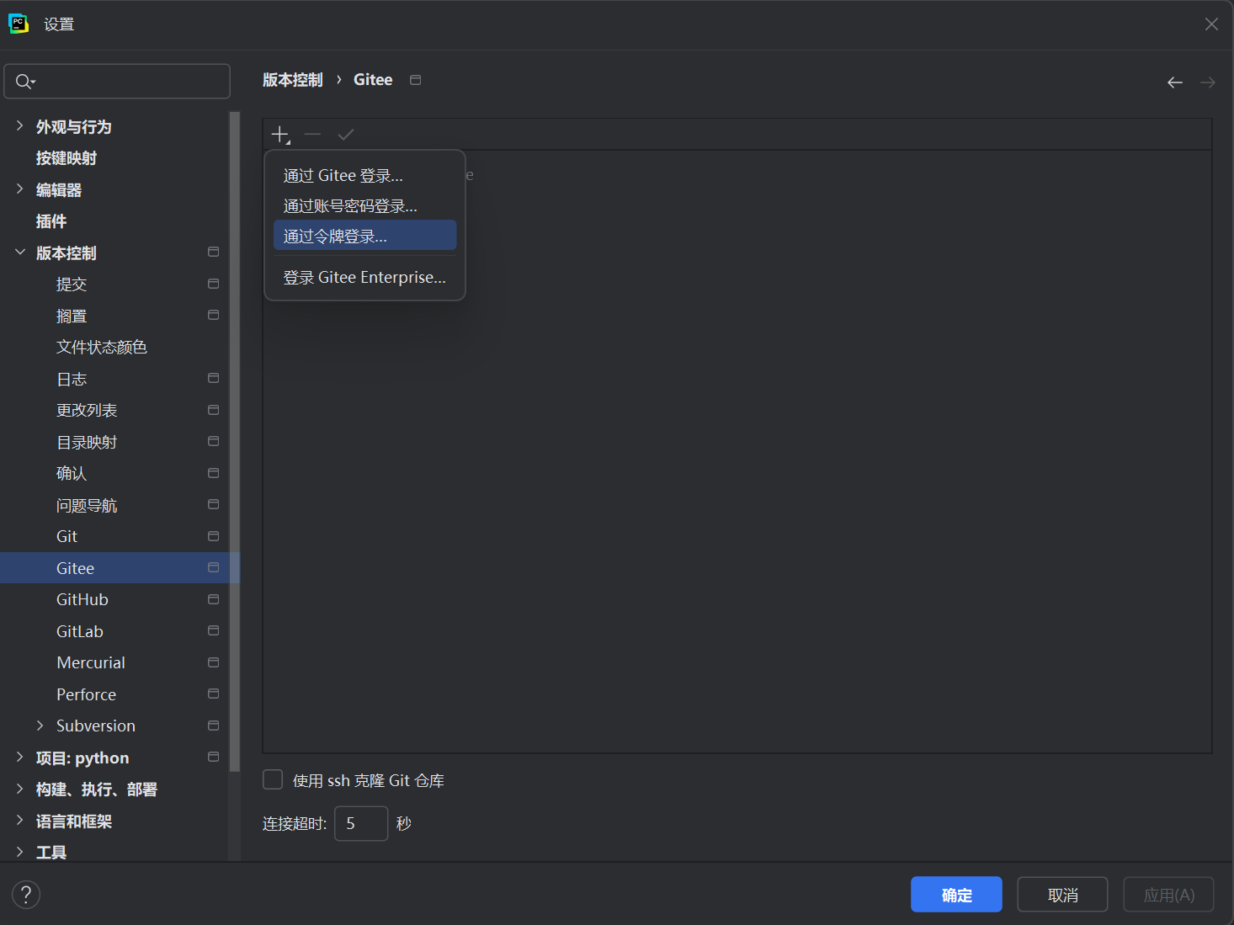The height and width of the screenshot is (925, 1234).
Task: Choose 通过账号密码登录... menu entry
Action: click(365, 206)
